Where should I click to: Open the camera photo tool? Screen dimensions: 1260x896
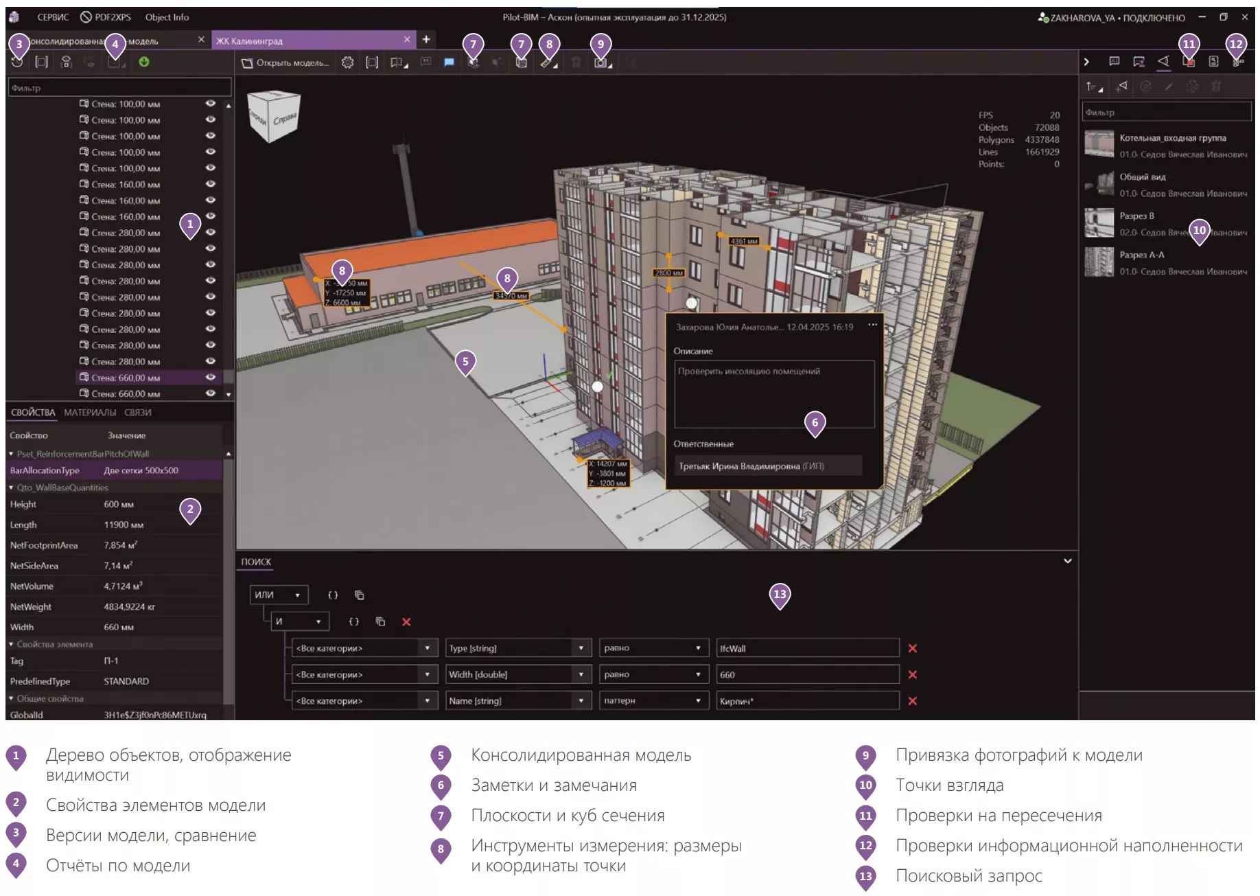pos(600,63)
